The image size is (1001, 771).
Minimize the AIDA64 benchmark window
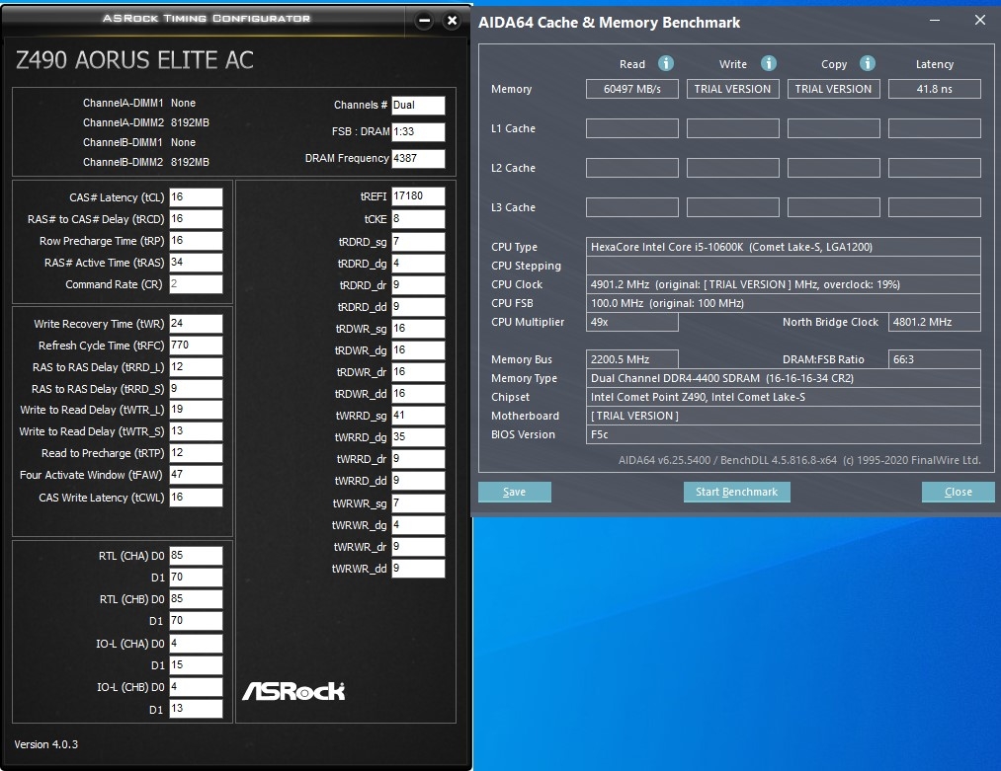935,21
